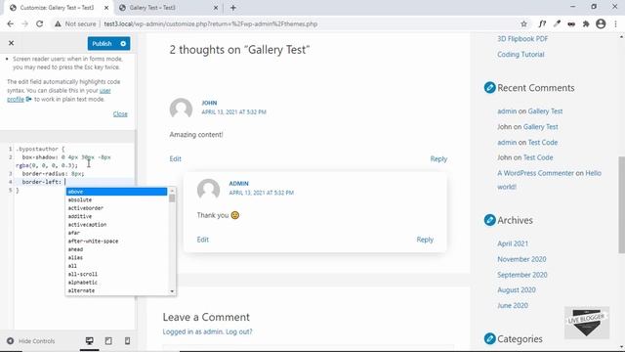The width and height of the screenshot is (625, 352).
Task: Click the page's vertical scrollbar thumb
Action: (621, 204)
